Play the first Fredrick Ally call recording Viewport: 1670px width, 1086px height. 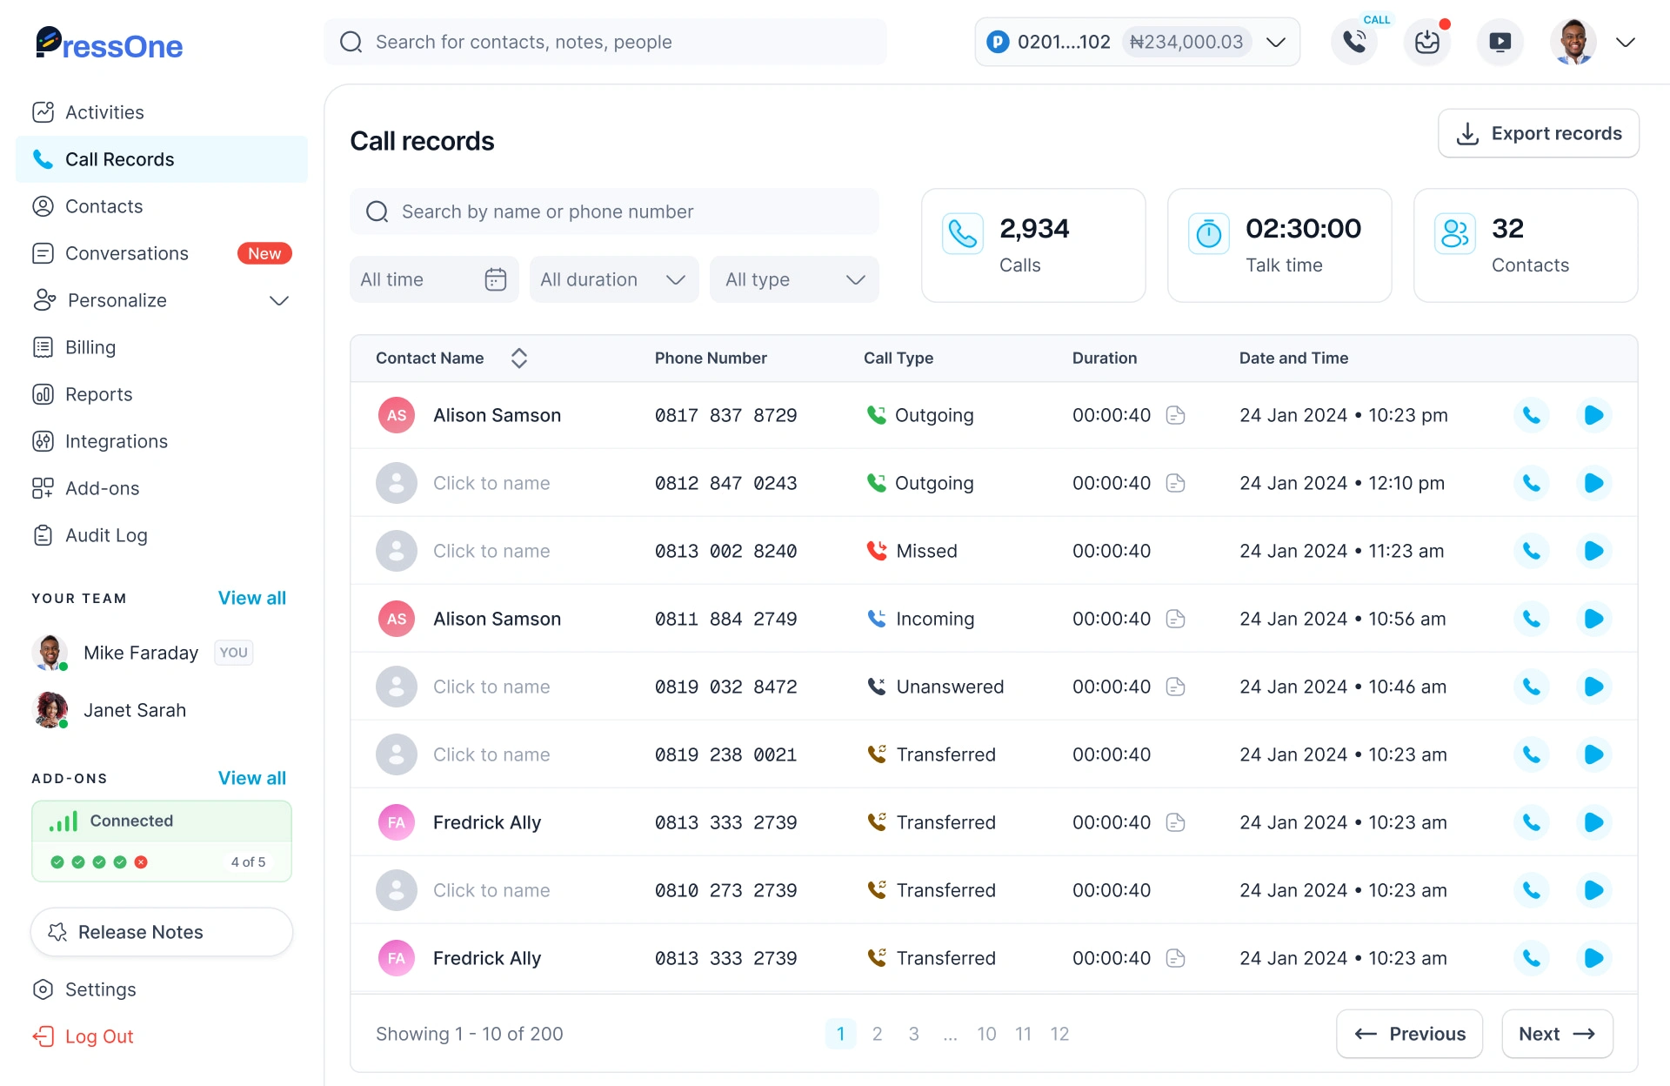tap(1593, 822)
